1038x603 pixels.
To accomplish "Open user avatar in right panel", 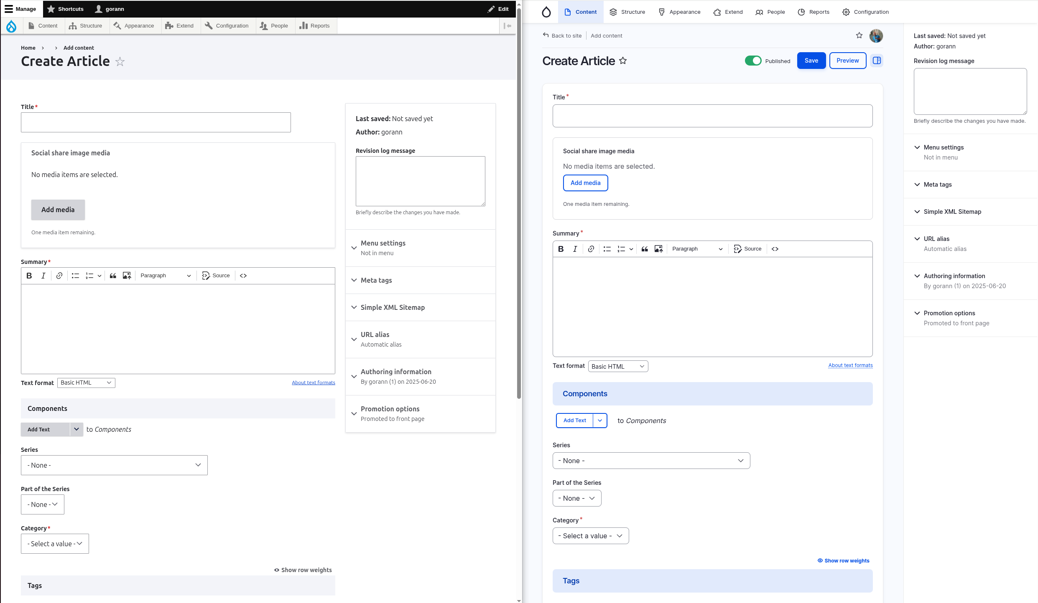I will pyautogui.click(x=876, y=36).
